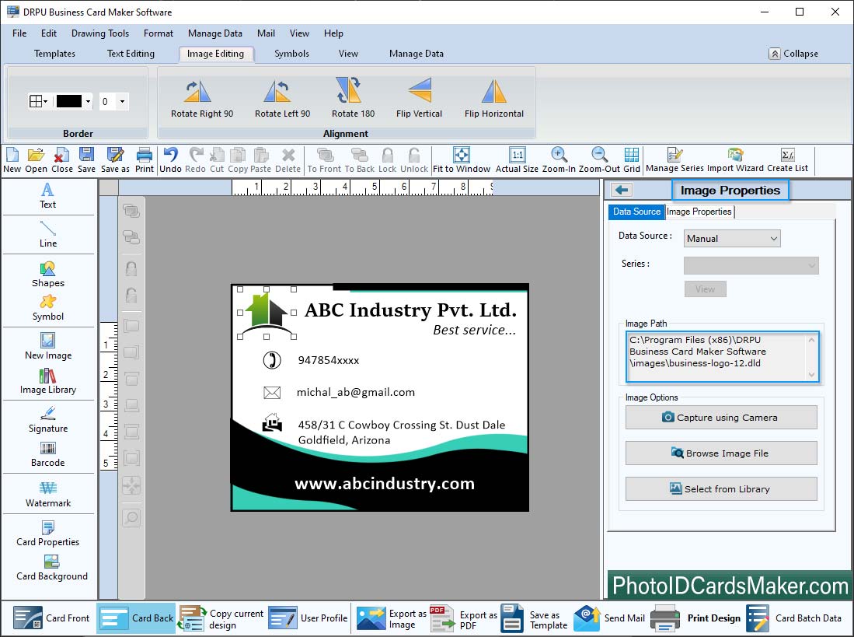This screenshot has height=637, width=854.
Task: Open the Image Library
Action: pyautogui.click(x=48, y=381)
